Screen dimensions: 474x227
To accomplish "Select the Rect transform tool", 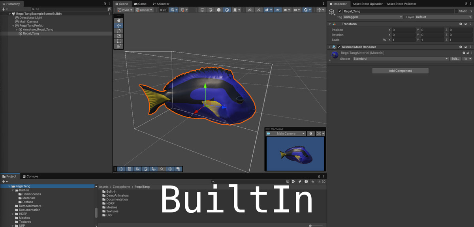I will (x=119, y=41).
